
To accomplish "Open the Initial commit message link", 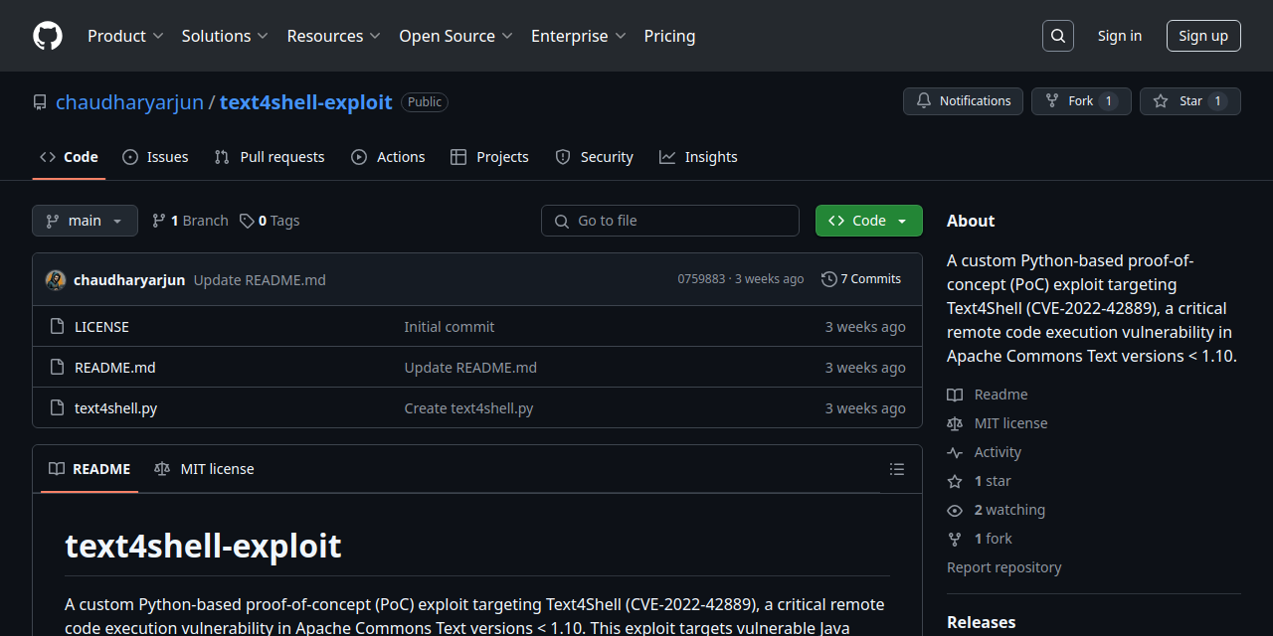I will tap(450, 327).
